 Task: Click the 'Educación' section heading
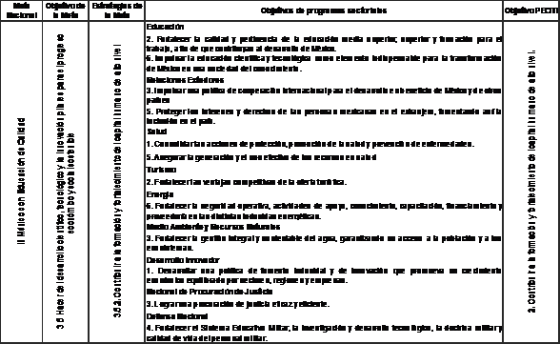165,27
